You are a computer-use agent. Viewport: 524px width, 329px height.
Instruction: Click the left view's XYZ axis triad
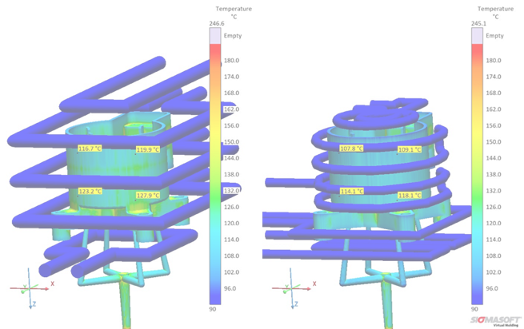32,289
